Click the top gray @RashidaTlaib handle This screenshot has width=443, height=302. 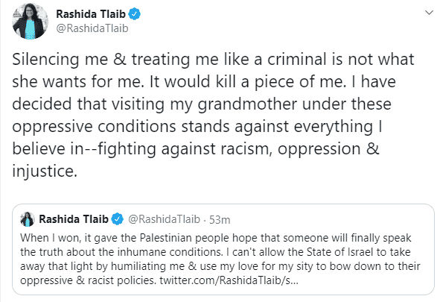coord(92,28)
